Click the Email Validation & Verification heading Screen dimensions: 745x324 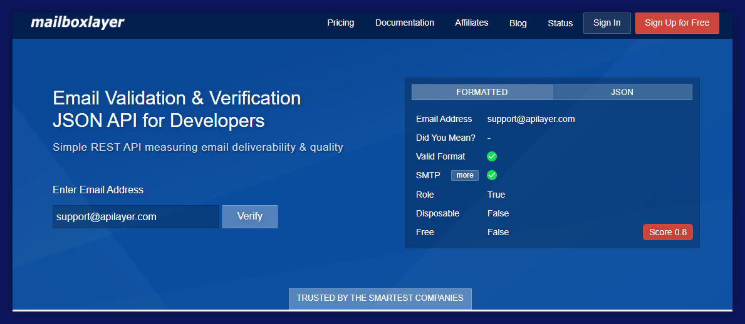pyautogui.click(x=177, y=109)
